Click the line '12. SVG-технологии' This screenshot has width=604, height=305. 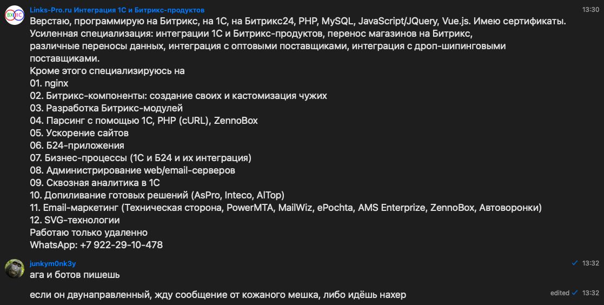coord(75,220)
